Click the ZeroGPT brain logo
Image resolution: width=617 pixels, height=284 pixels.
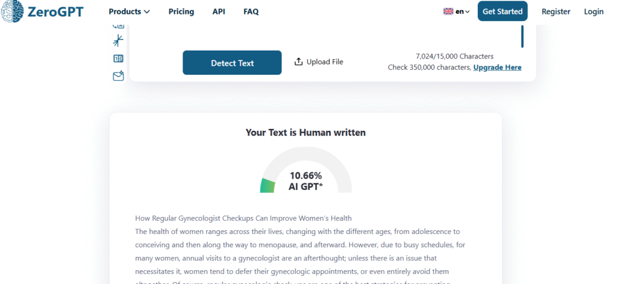[12, 11]
